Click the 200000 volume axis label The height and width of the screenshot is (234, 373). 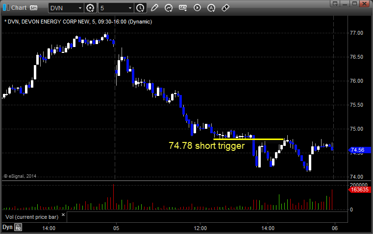[359, 185]
